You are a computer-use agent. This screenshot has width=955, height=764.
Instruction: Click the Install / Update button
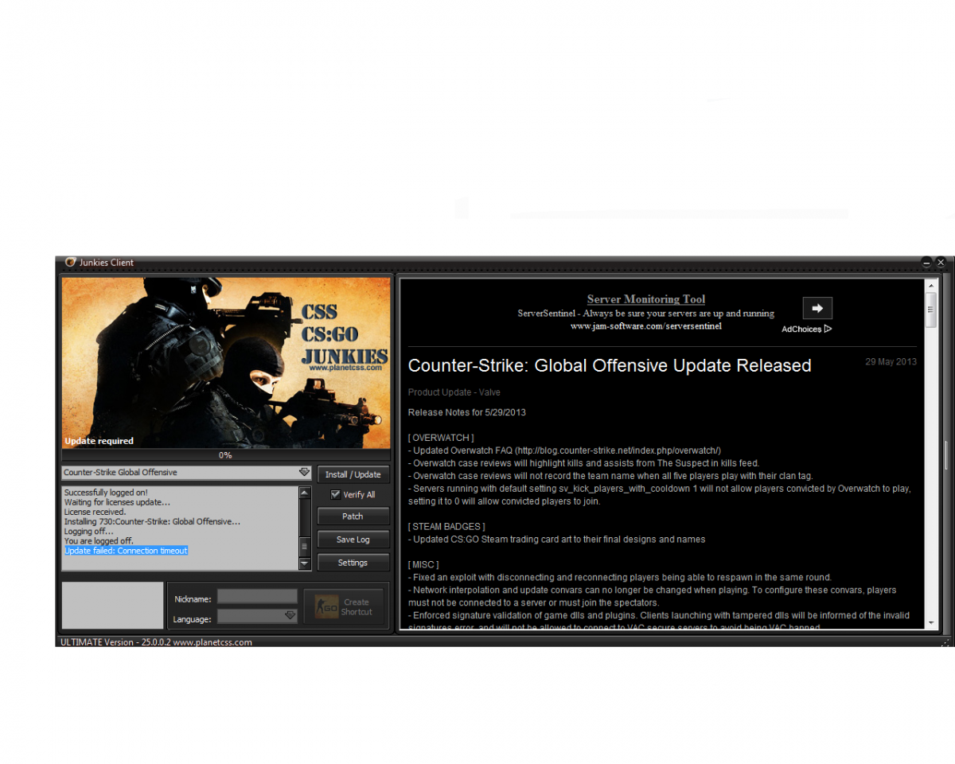(x=353, y=474)
